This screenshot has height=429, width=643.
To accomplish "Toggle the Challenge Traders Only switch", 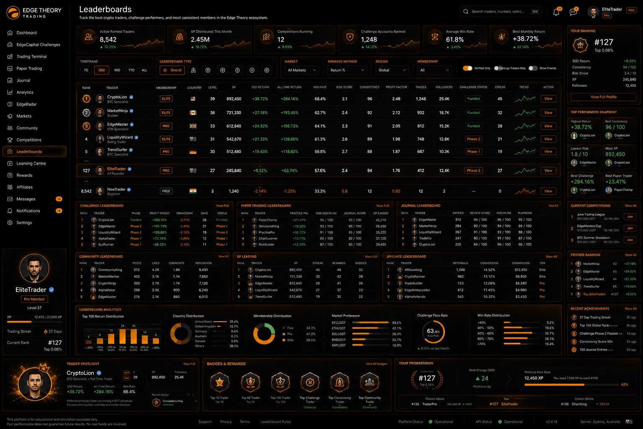I will pos(498,68).
